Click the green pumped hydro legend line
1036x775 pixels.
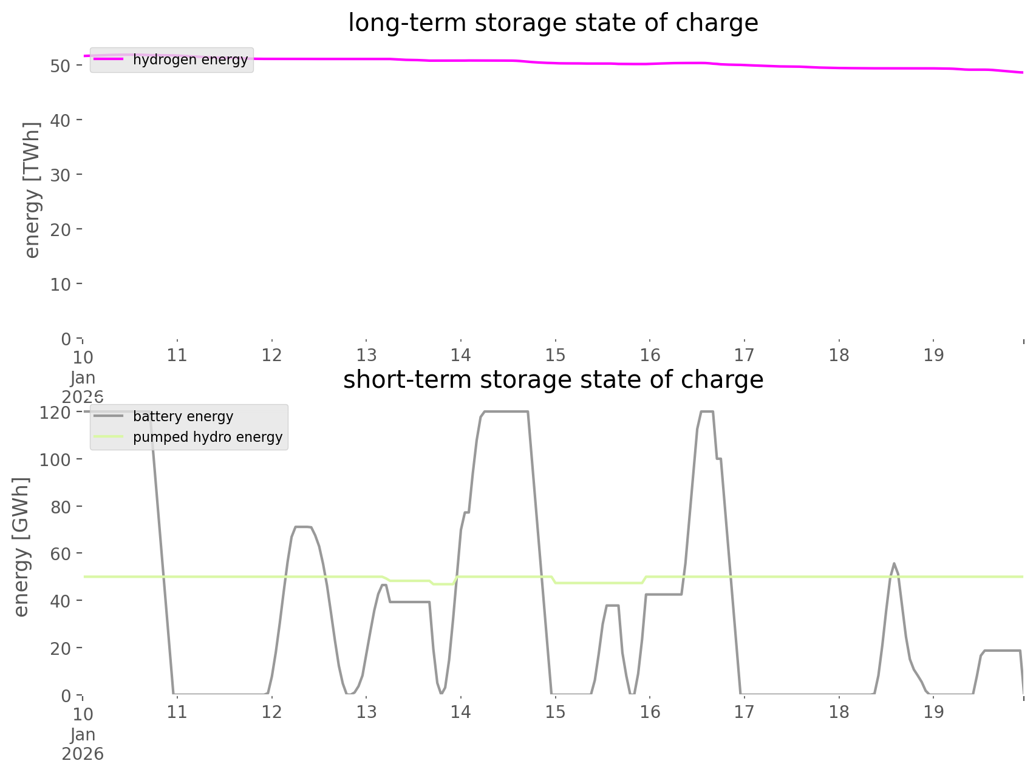tap(109, 437)
